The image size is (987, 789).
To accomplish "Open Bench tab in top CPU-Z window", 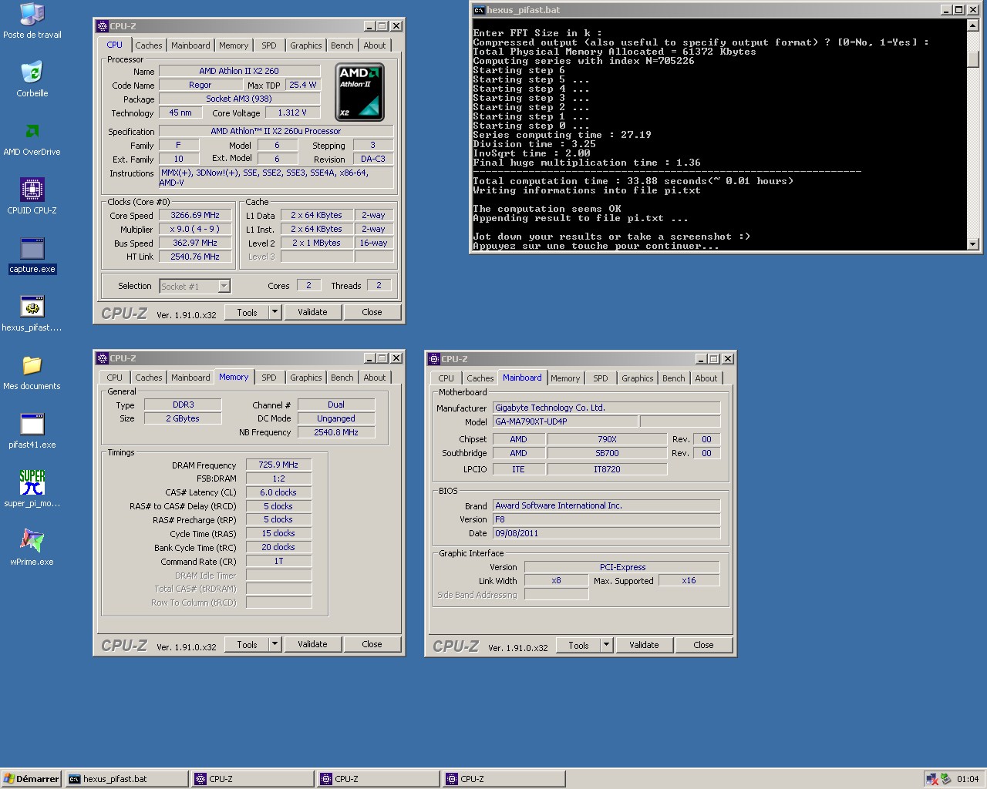I will pos(342,45).
